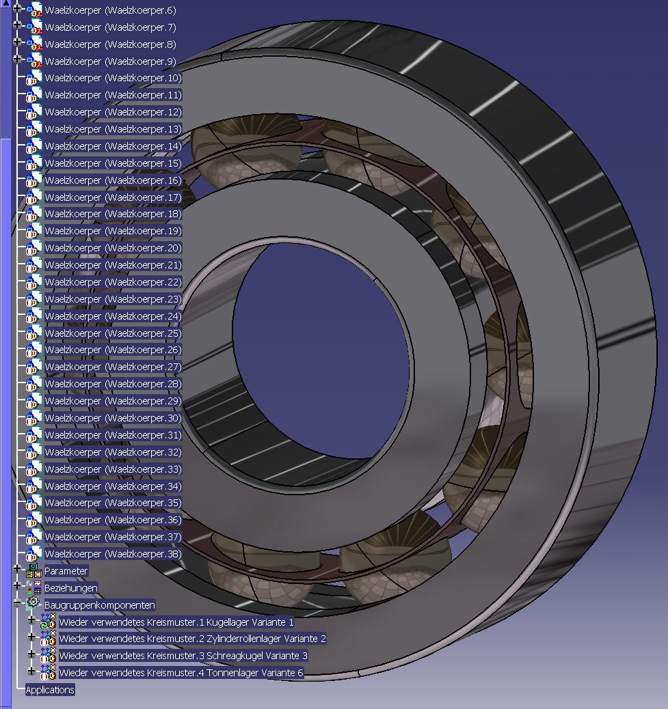
Task: Click the Kreismuster.3 Schreagkugel pattern icon
Action: 48,656
